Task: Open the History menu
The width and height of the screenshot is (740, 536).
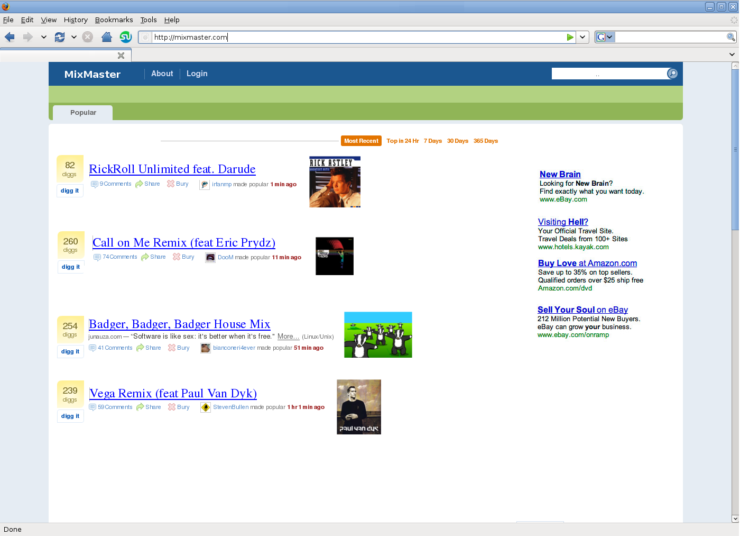Action: pos(76,20)
